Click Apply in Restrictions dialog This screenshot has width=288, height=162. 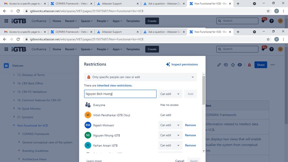click(194, 160)
